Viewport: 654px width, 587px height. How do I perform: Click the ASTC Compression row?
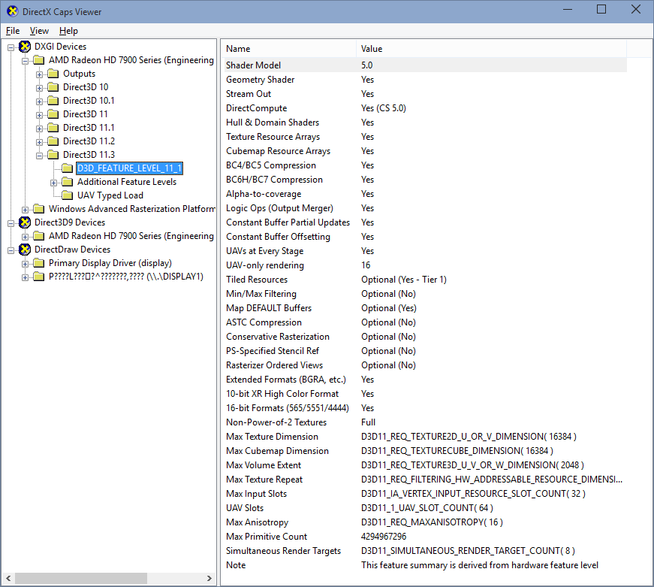click(426, 322)
